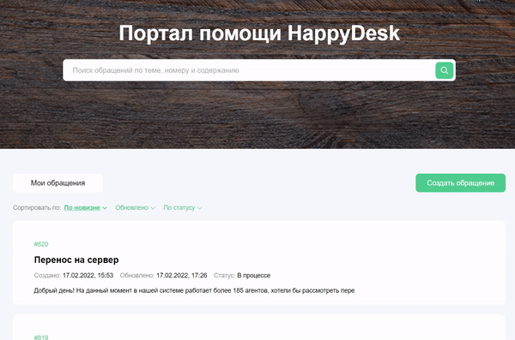The image size is (515, 340).
Task: Click the status value В процессе
Action: pyautogui.click(x=254, y=276)
